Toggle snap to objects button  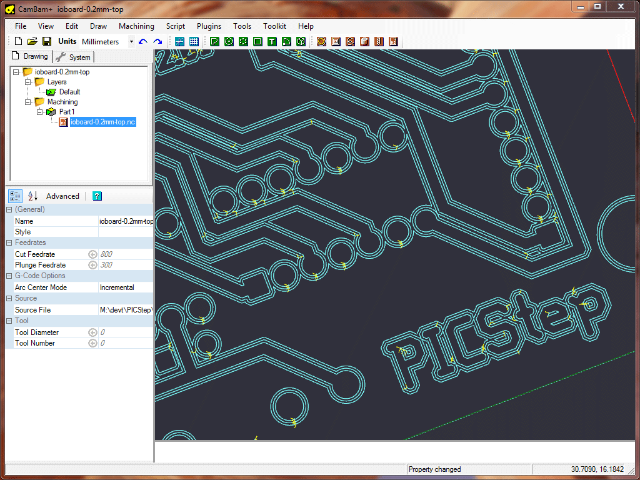pos(179,41)
